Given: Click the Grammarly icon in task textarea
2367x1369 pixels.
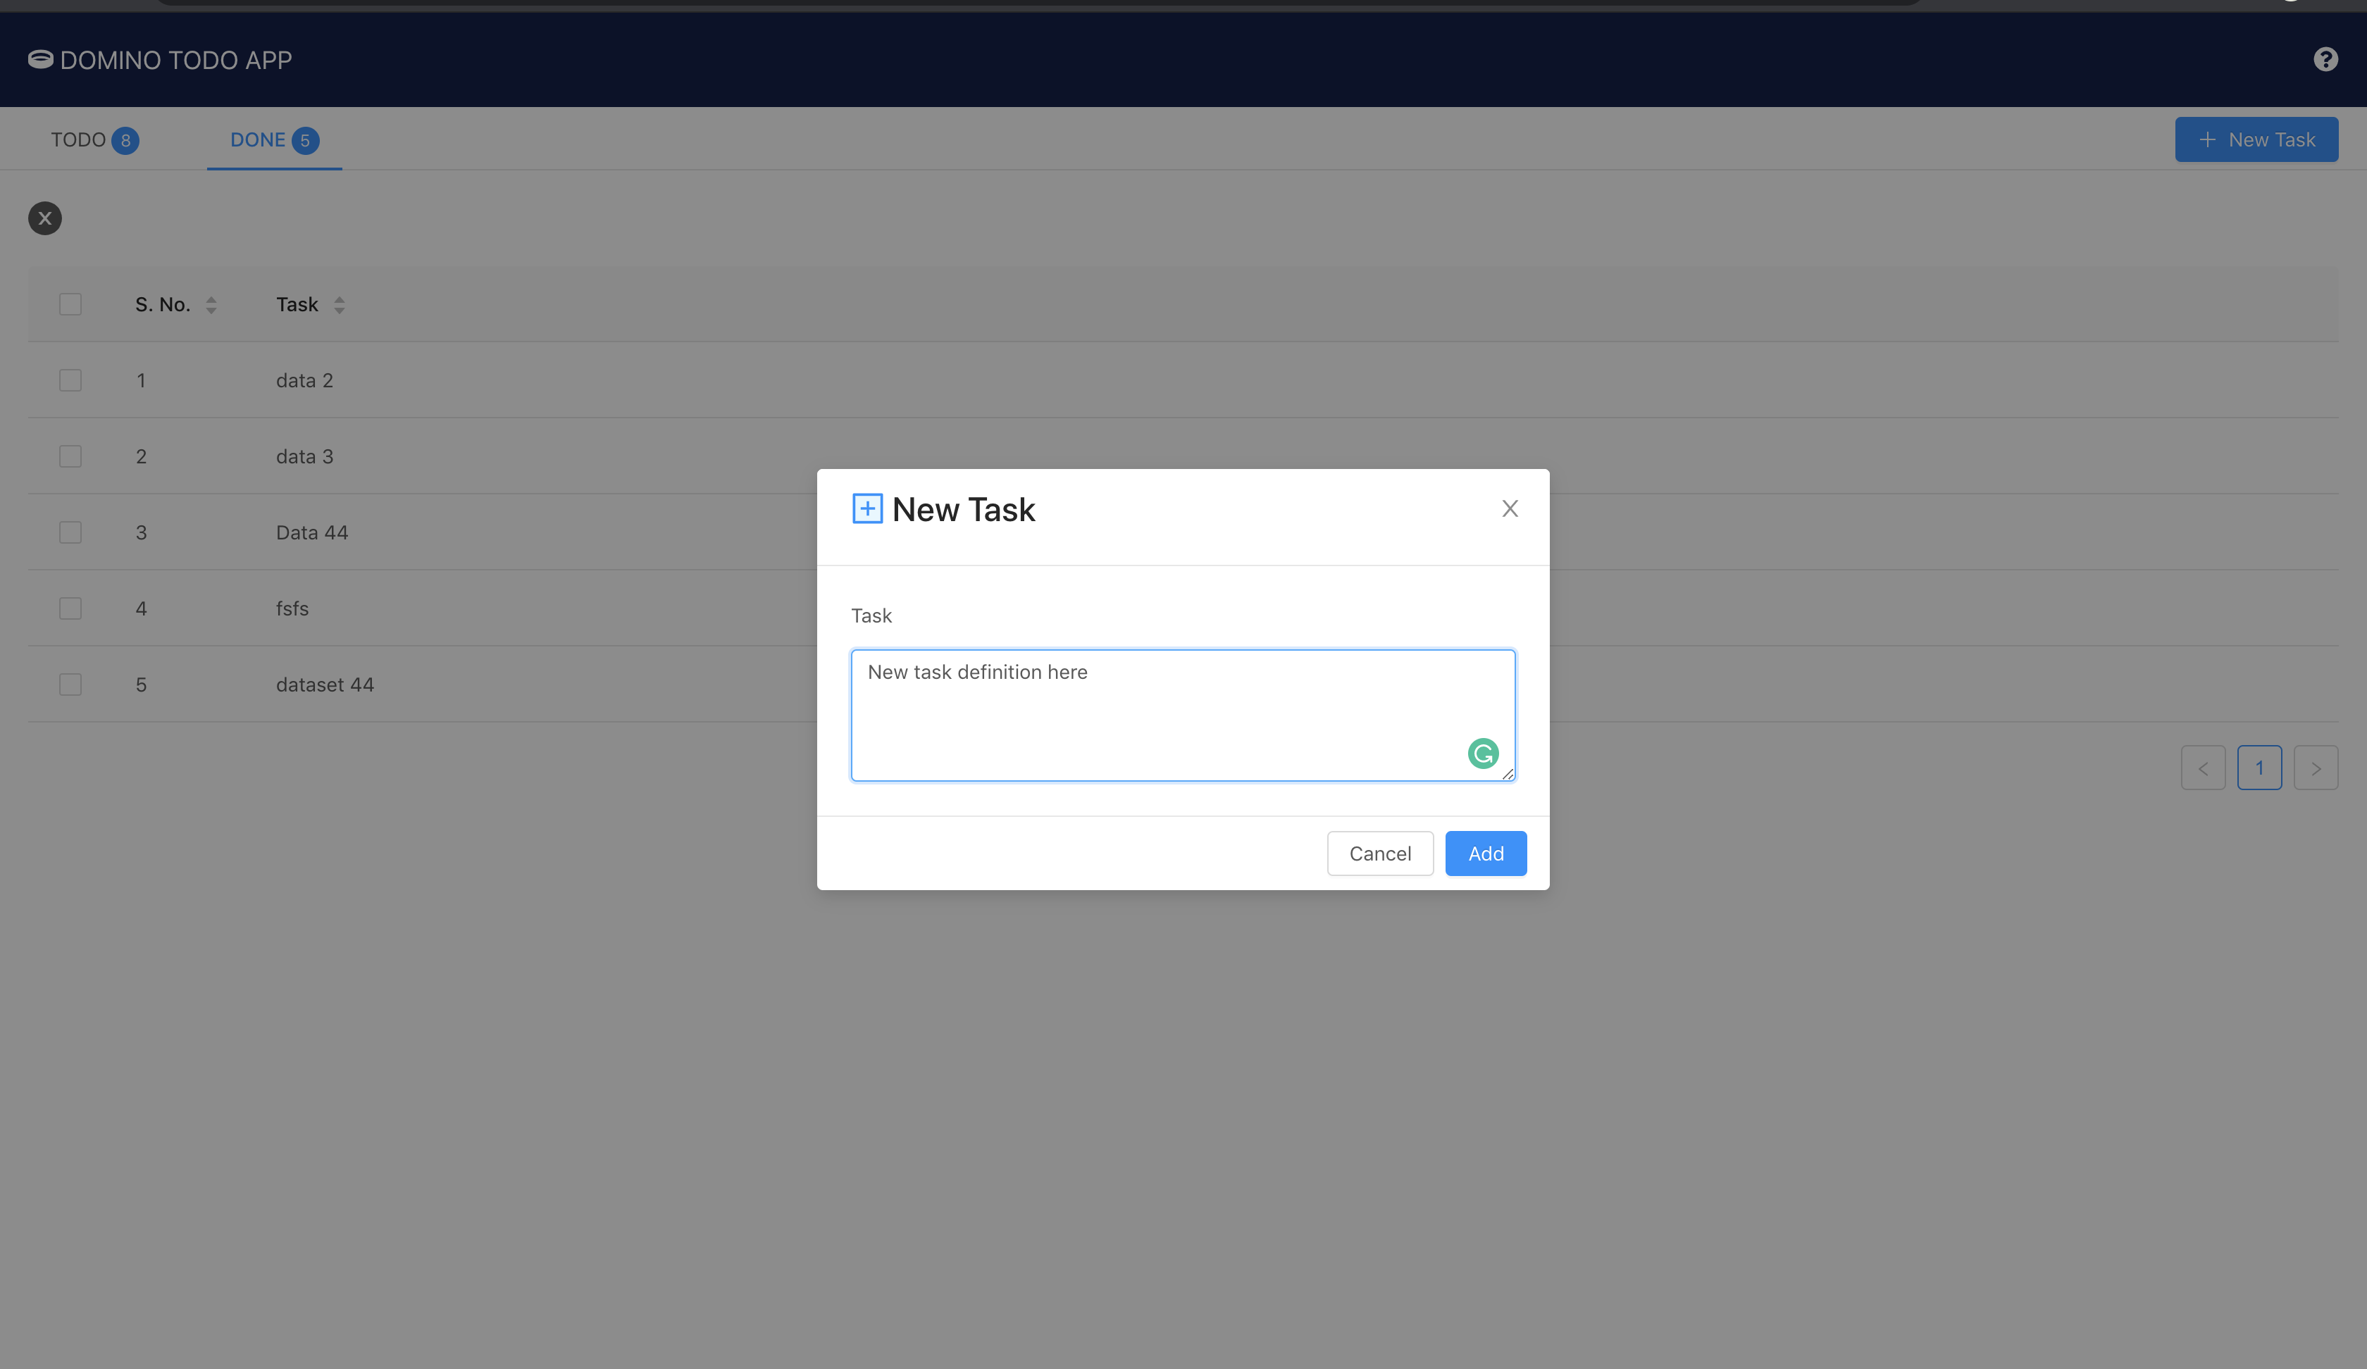Looking at the screenshot, I should click(1482, 753).
